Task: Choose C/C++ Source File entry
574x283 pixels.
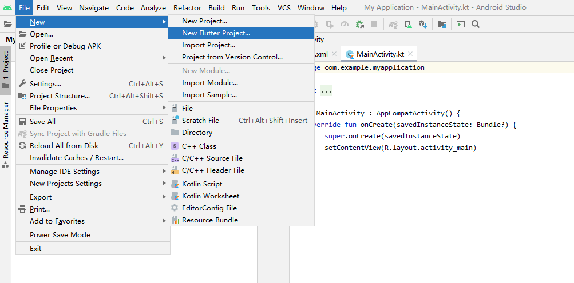Action: [x=241, y=158]
